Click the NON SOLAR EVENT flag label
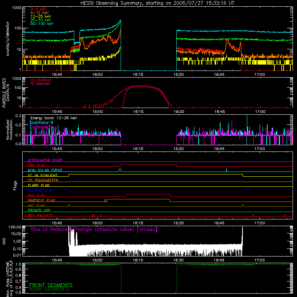Screen dimensions: 297x297 45,170
